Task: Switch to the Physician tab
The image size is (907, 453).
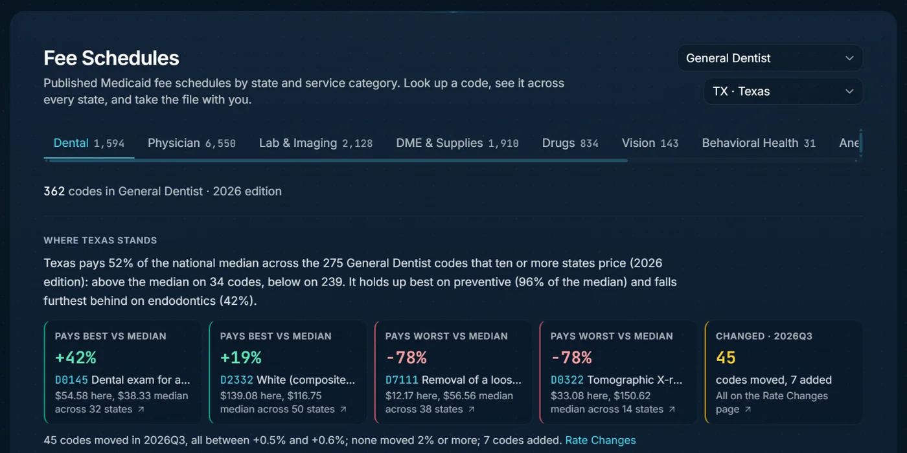Action: pos(192,143)
